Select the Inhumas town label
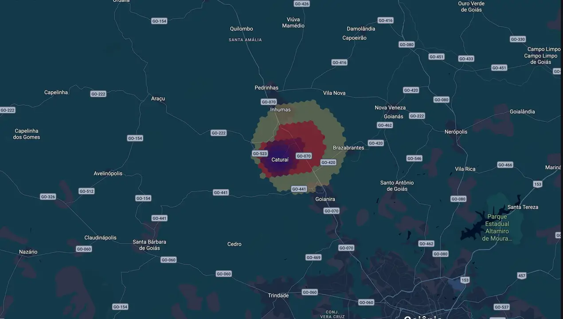This screenshot has height=319, width=563. point(280,109)
